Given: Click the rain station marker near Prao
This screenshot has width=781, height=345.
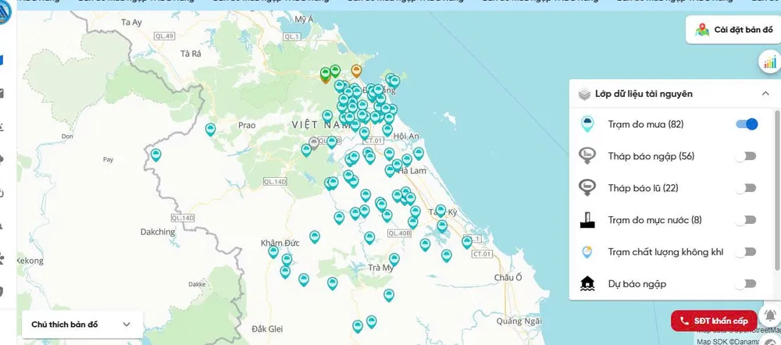Looking at the screenshot, I should pos(209,130).
